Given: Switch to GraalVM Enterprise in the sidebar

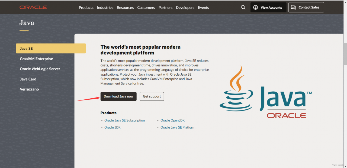Looking at the screenshot, I should point(36,59).
